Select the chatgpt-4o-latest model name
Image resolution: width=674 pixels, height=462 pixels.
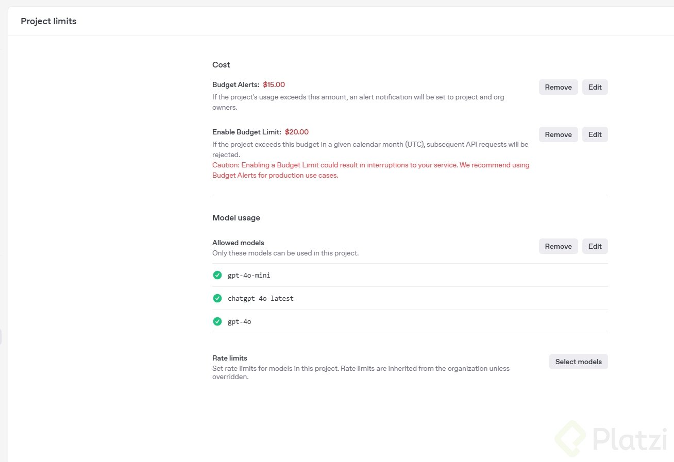(260, 298)
